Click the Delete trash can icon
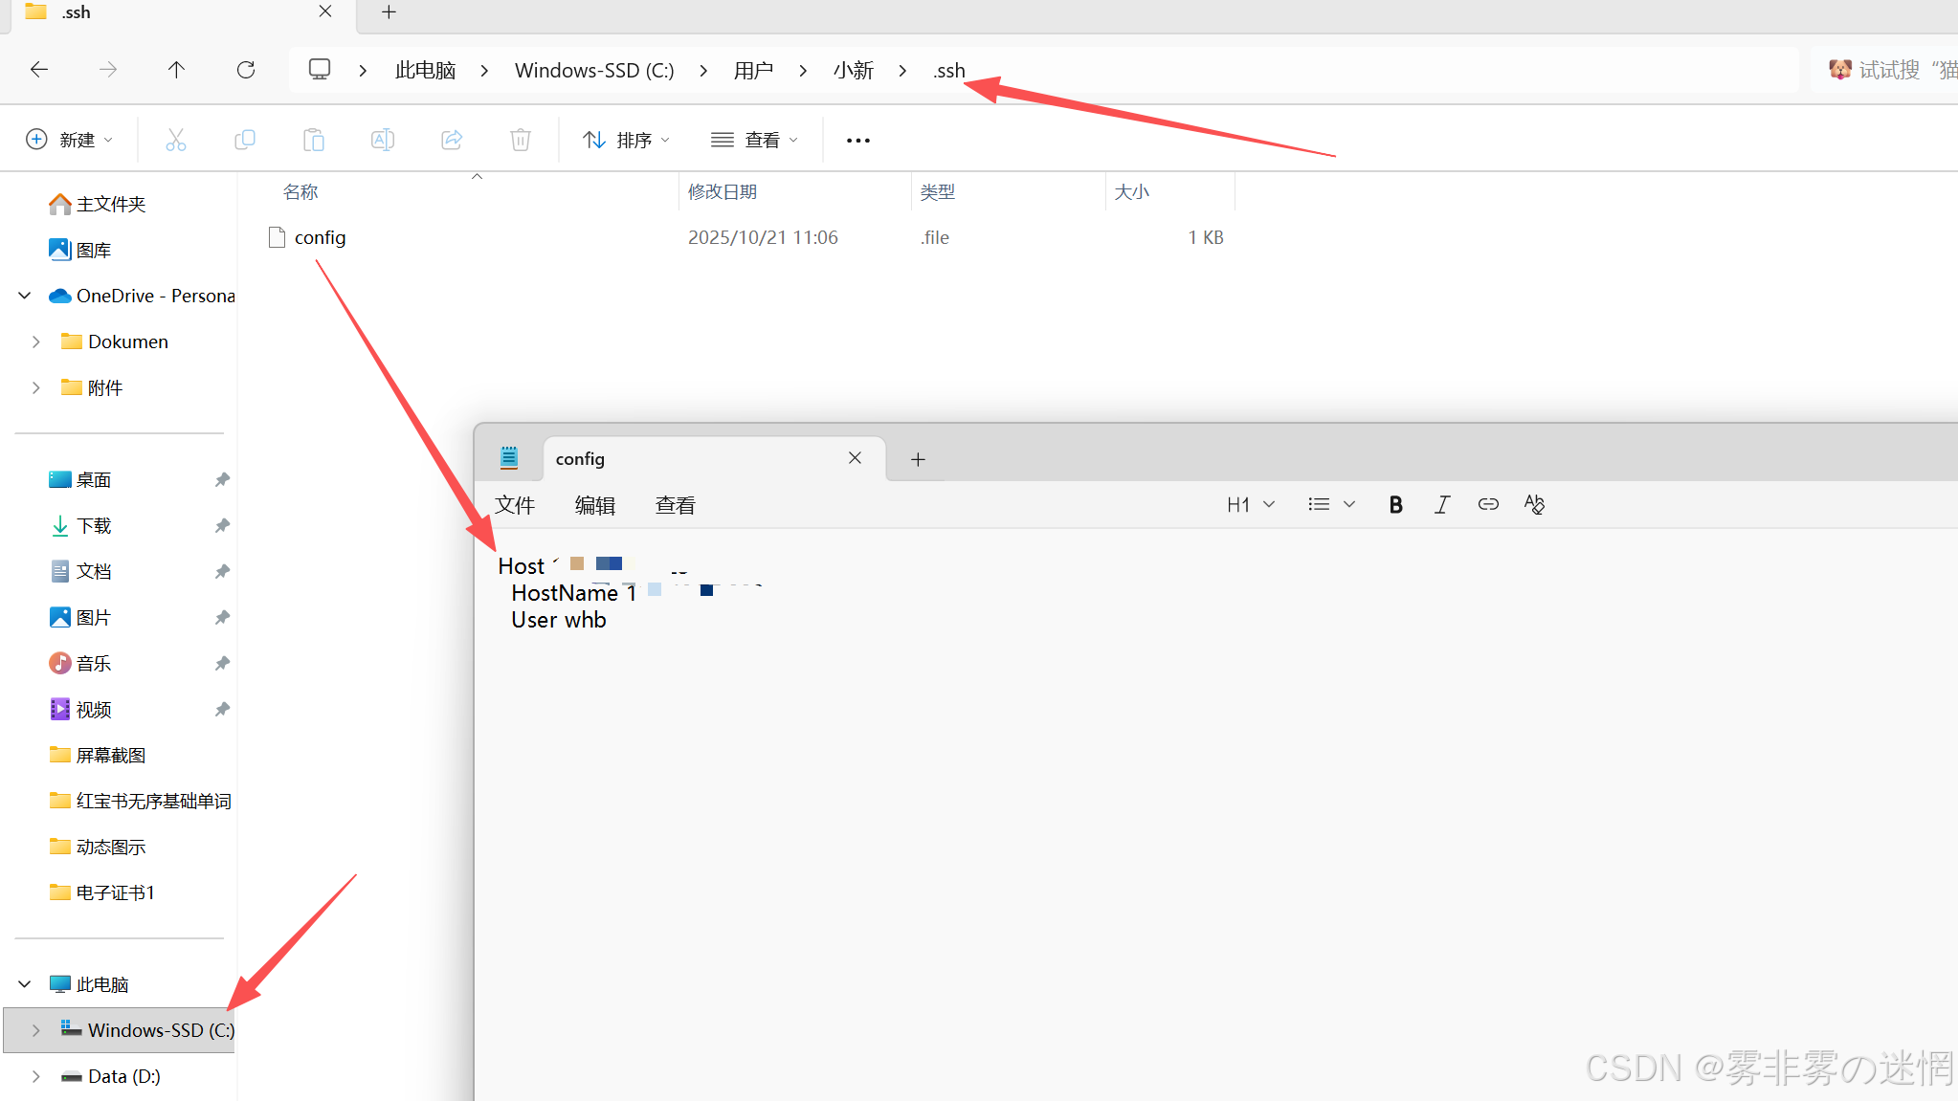1958x1101 pixels. 520,140
